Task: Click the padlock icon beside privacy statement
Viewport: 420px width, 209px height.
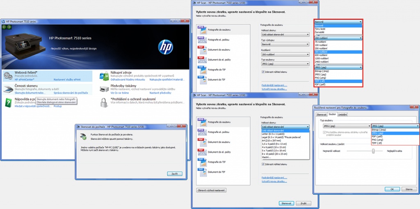Action: tap(104, 103)
